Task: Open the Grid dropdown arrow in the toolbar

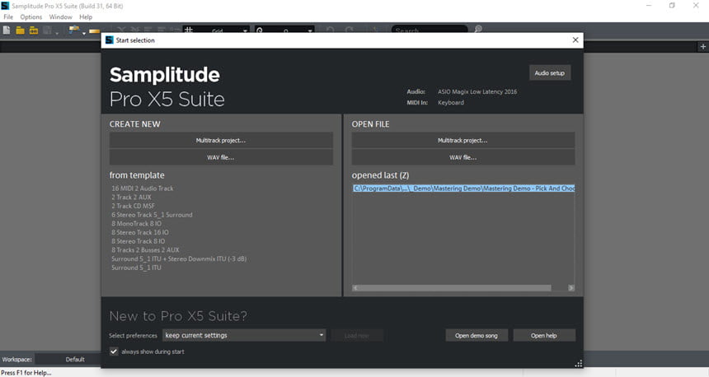Action: tap(245, 30)
